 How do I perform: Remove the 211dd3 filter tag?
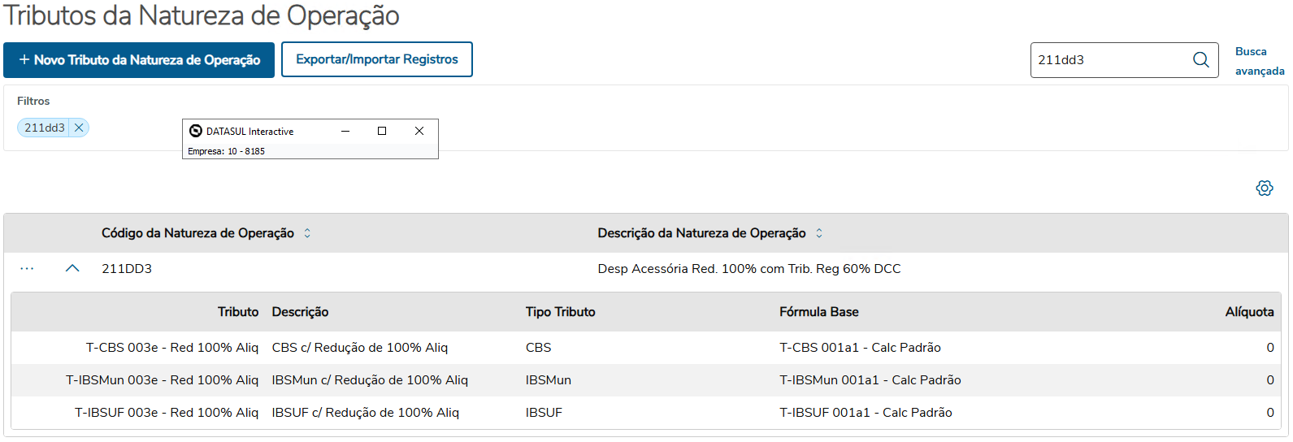tap(79, 128)
